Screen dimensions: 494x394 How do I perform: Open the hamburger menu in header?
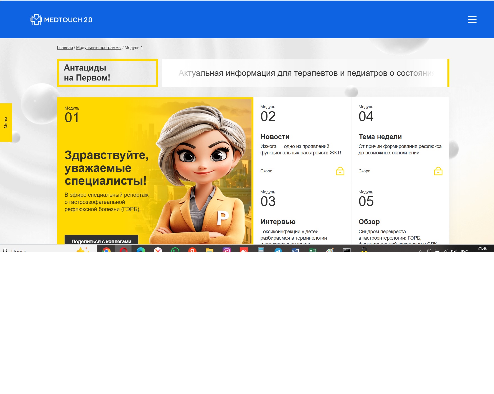(x=472, y=19)
